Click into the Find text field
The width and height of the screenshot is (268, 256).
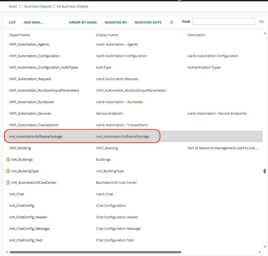[224, 21]
